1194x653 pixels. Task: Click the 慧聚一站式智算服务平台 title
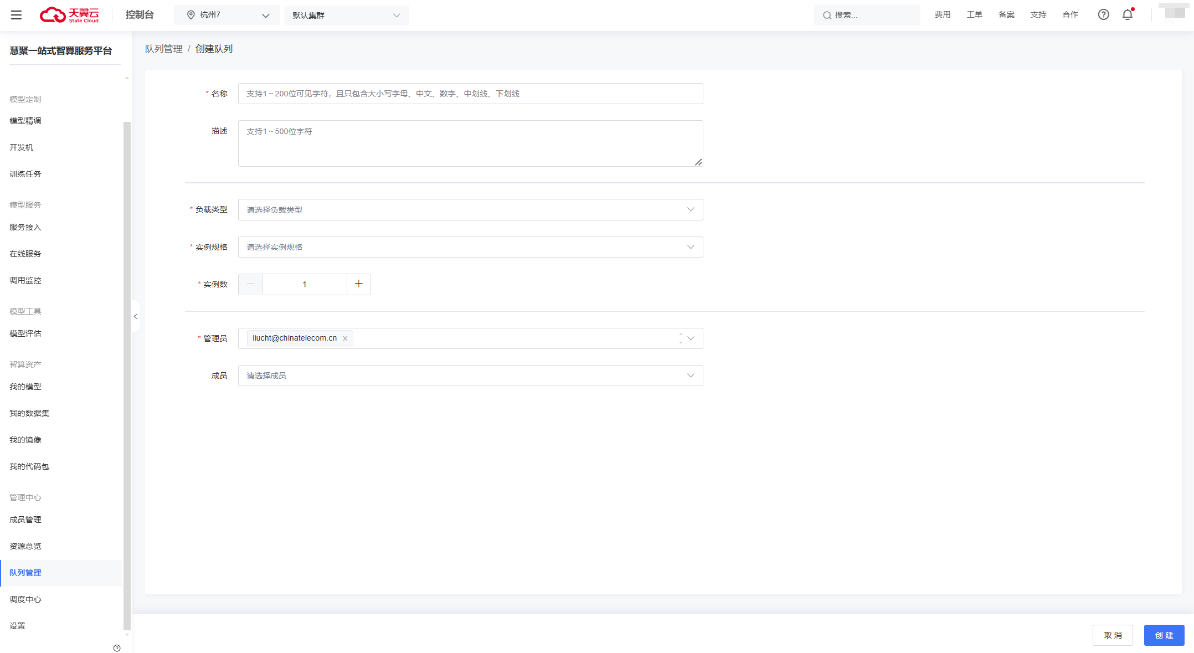tap(61, 51)
